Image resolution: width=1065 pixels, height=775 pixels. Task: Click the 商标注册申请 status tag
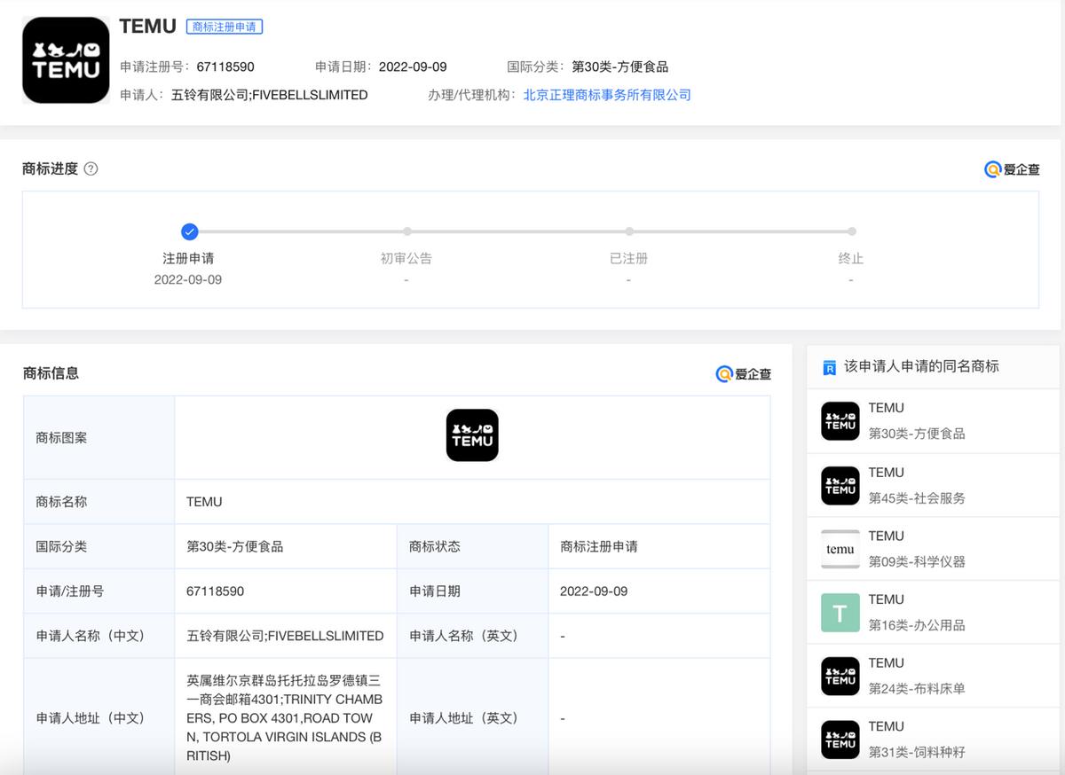pyautogui.click(x=224, y=27)
